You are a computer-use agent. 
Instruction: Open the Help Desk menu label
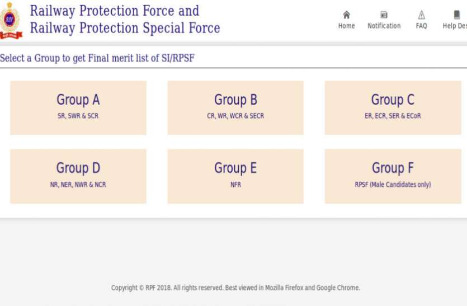coord(455,26)
